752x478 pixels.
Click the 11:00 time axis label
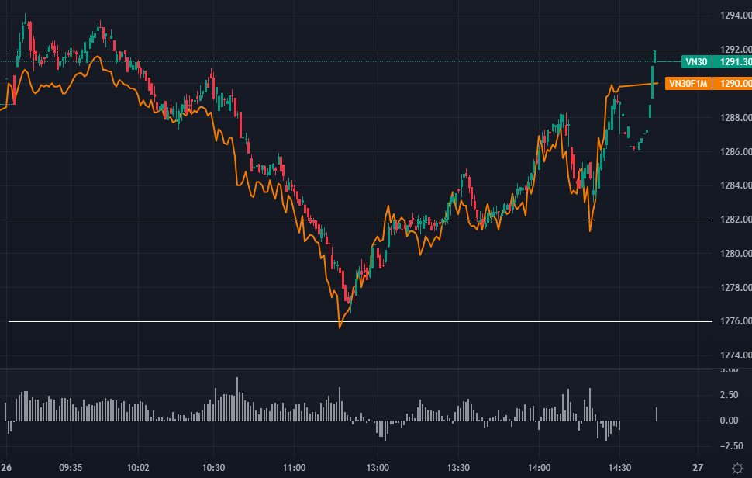coord(294,467)
